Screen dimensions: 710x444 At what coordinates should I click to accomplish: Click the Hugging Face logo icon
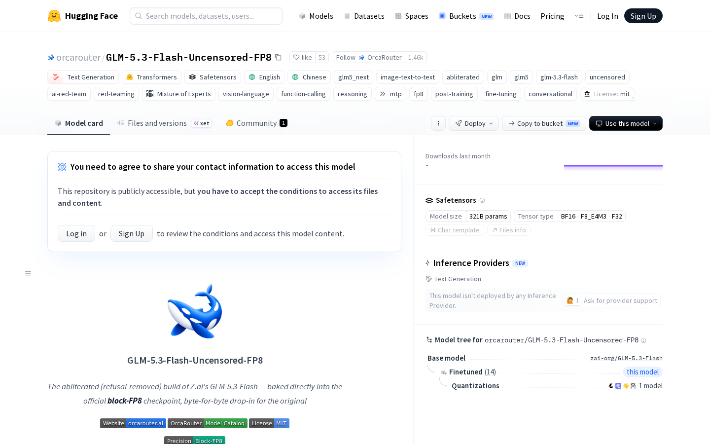54,16
